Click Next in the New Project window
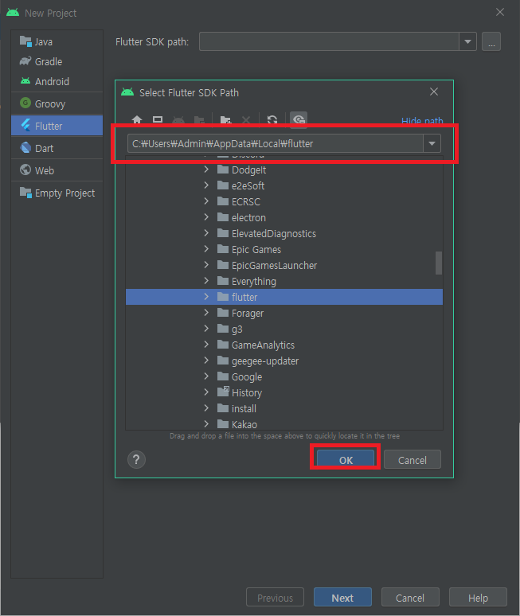The height and width of the screenshot is (616, 520). (x=342, y=597)
